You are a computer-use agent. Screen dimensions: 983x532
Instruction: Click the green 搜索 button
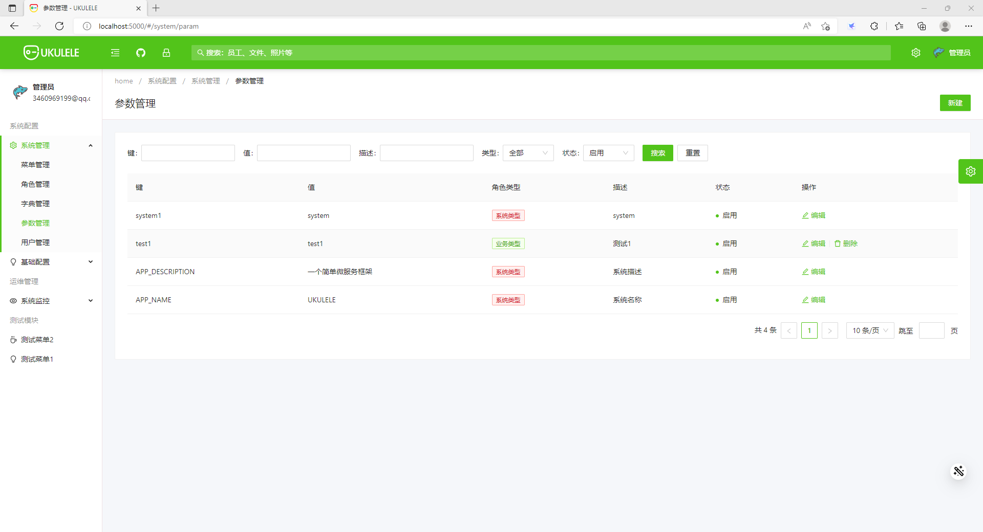[x=658, y=153]
